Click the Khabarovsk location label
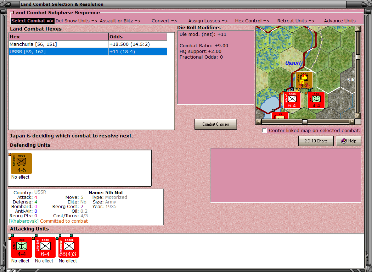372x272 pixels. point(24,221)
